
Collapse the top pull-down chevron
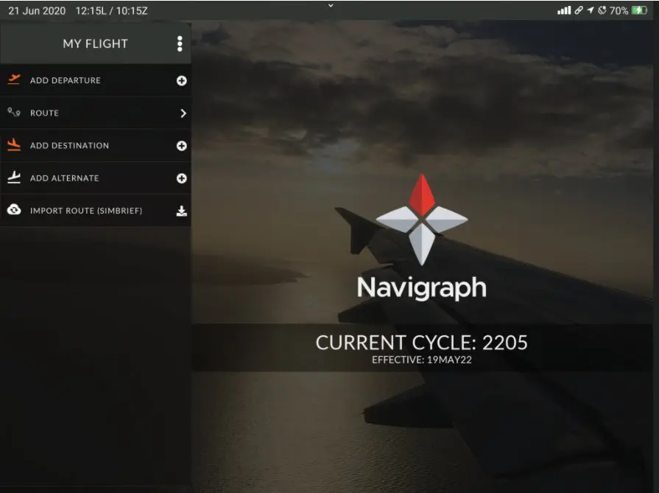point(331,5)
